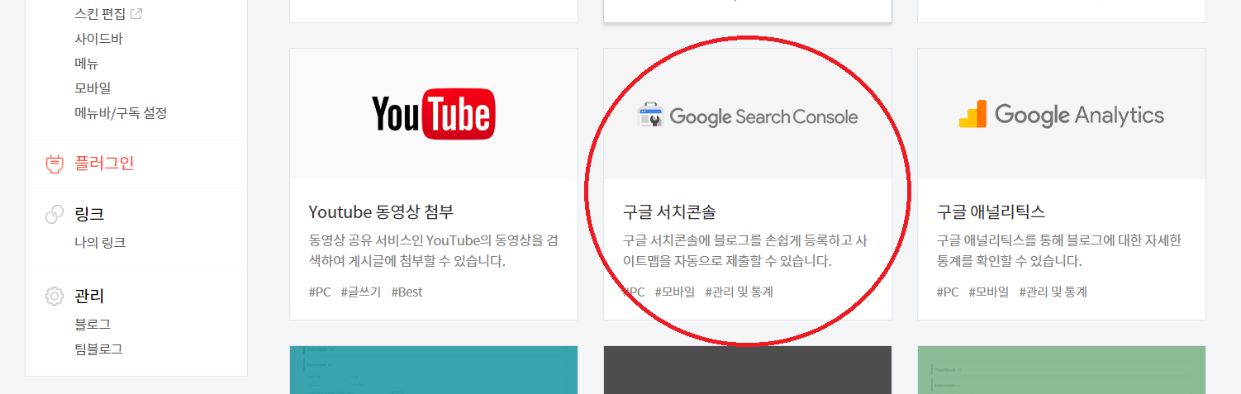Click #모바일 tag on 구글 애널리틱스 card

tap(989, 292)
